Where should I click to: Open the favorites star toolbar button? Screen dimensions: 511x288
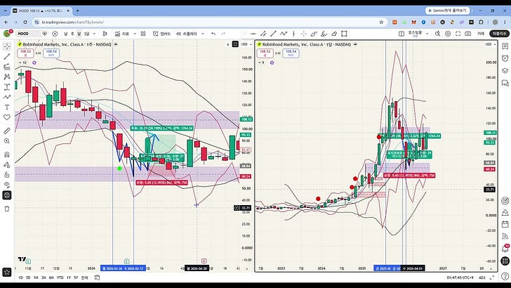[7, 272]
